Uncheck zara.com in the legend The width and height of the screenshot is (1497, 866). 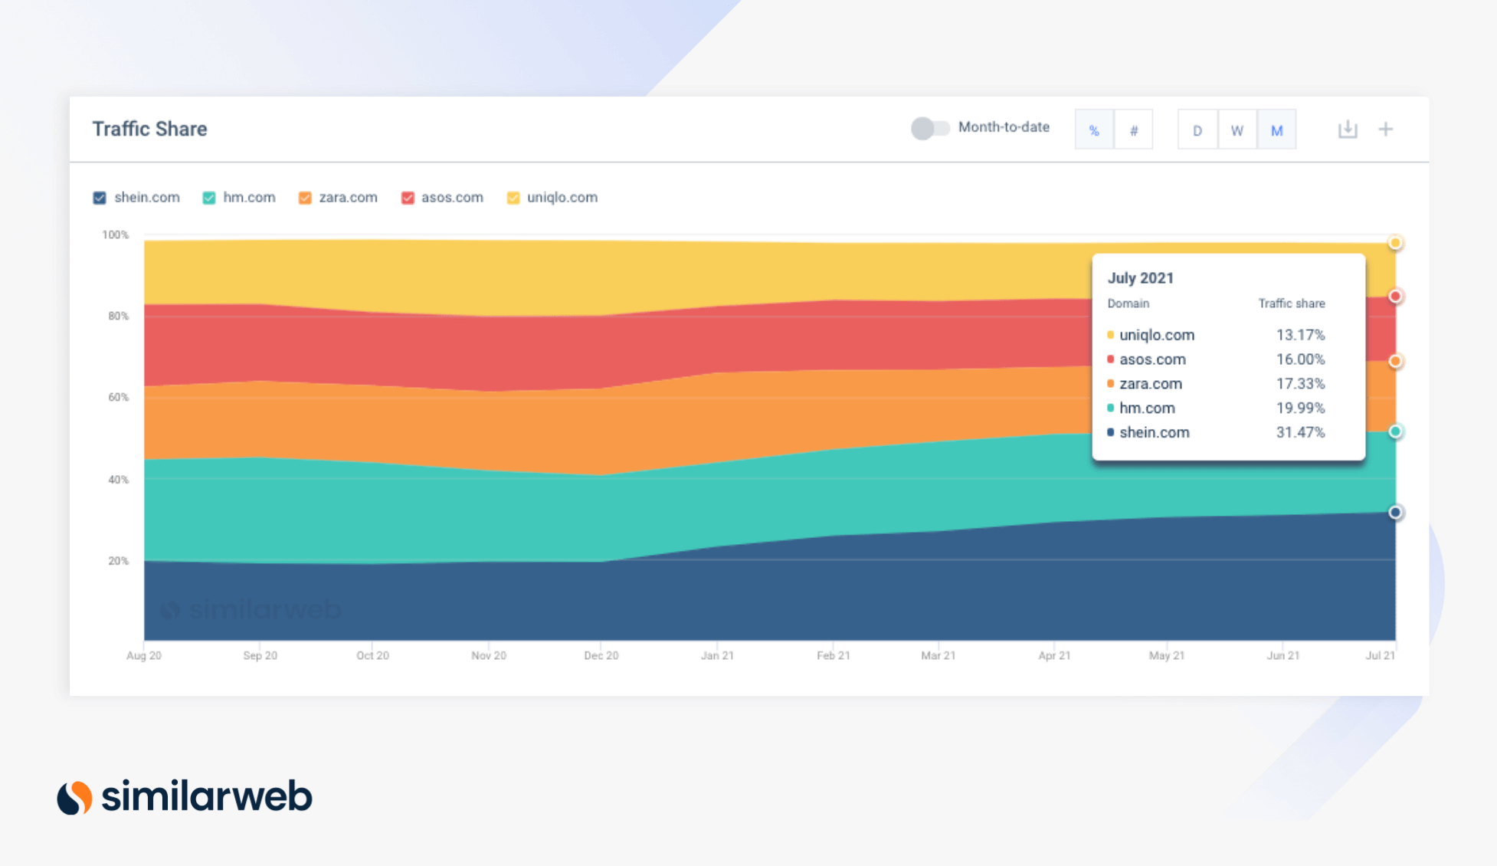click(x=305, y=198)
